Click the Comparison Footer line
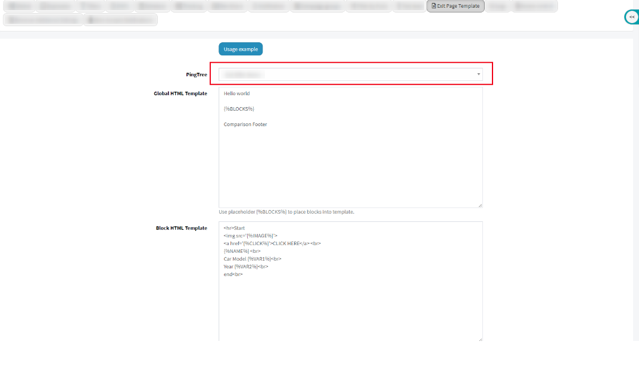The image size is (639, 382). coord(245,124)
